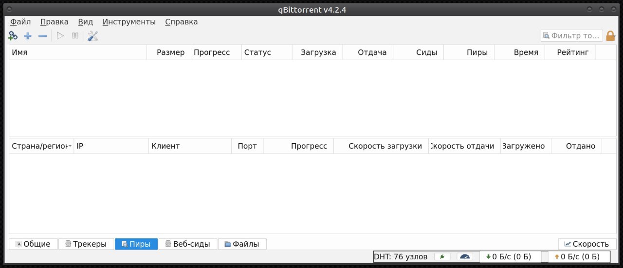Switch to the Веб-сиды tab
623x268 pixels.
coord(188,244)
